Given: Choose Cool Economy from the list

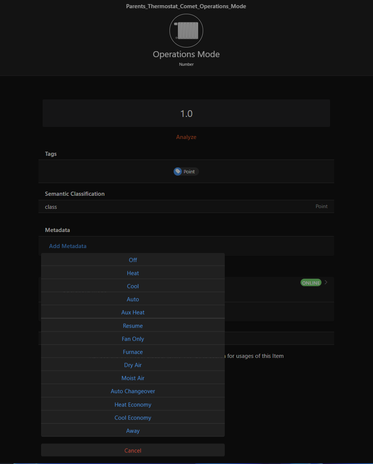Looking at the screenshot, I should 133,418.
